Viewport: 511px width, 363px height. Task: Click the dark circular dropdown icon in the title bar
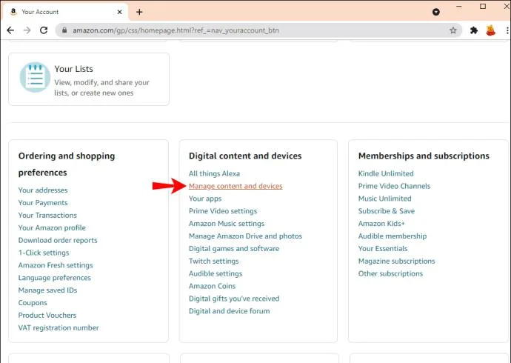pos(436,12)
